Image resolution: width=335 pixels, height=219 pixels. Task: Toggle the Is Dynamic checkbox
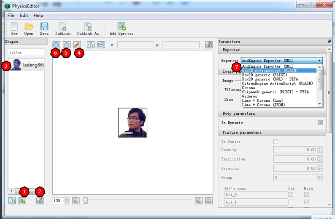[x=320, y=123]
